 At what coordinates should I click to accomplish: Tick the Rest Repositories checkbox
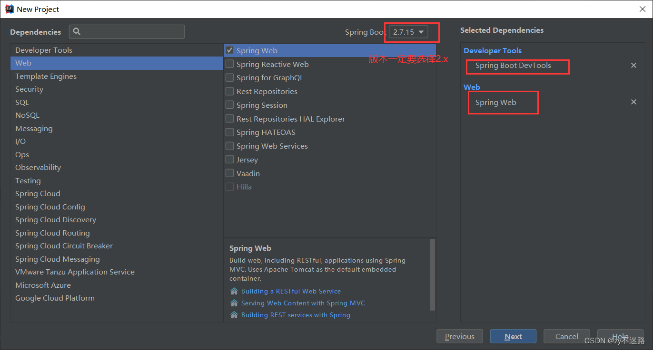point(230,91)
